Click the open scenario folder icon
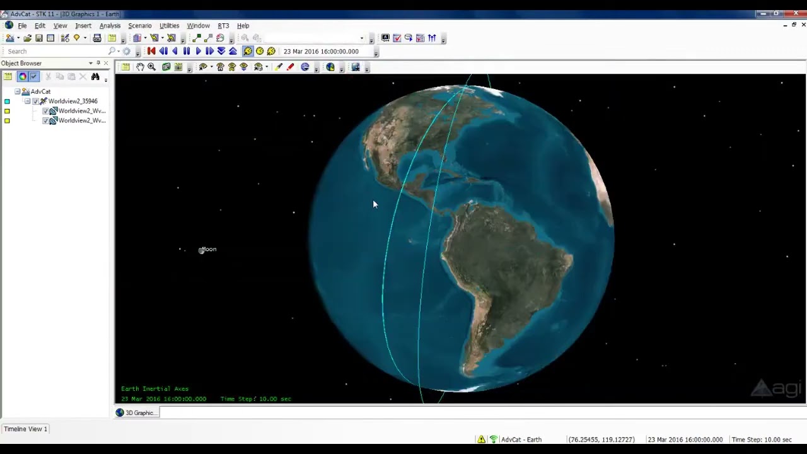 pyautogui.click(x=27, y=38)
